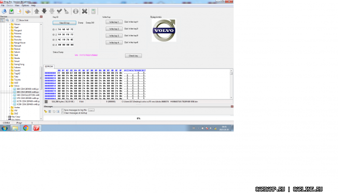Click the info icon in Devices panel toolbar
Screen dimensions: 338x193
click(12, 20)
